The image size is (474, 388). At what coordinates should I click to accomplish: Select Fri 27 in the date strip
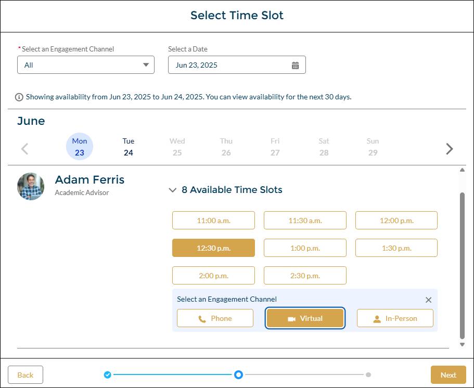(275, 147)
